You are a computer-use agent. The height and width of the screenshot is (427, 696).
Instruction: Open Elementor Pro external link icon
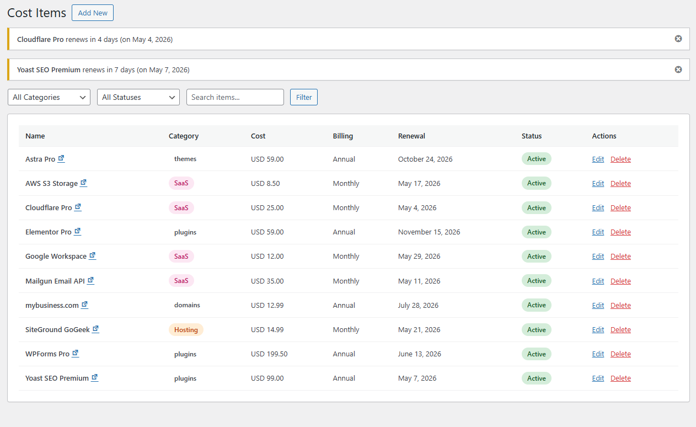(x=78, y=232)
